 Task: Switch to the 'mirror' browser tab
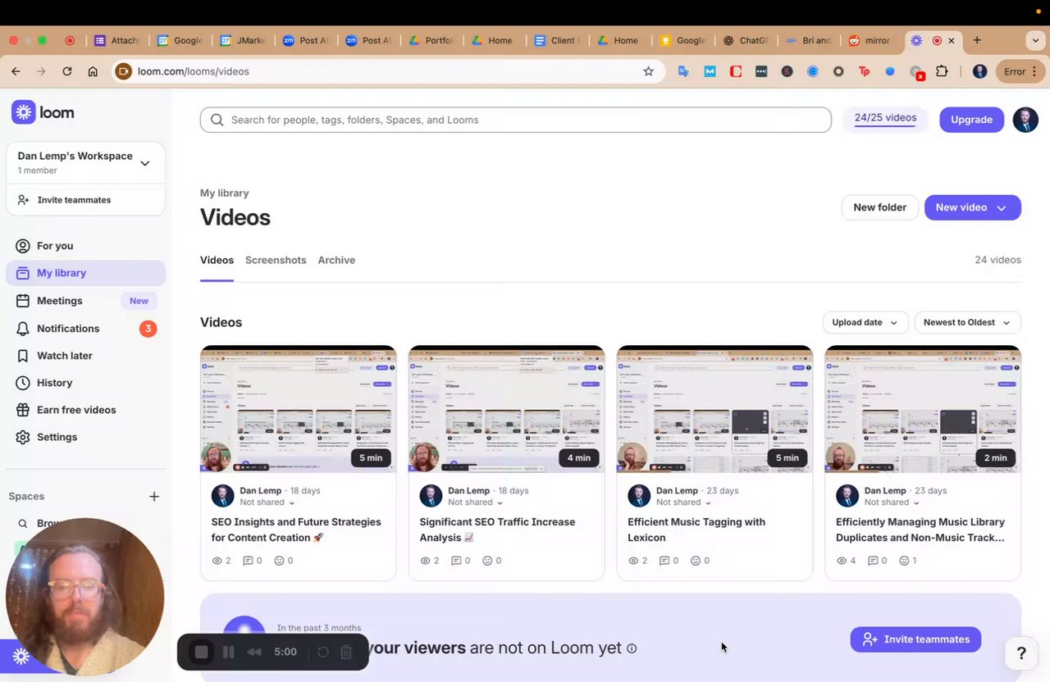[870, 40]
